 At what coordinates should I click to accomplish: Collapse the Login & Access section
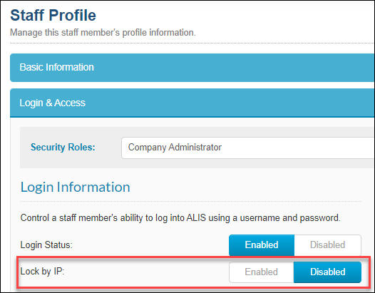click(x=192, y=103)
